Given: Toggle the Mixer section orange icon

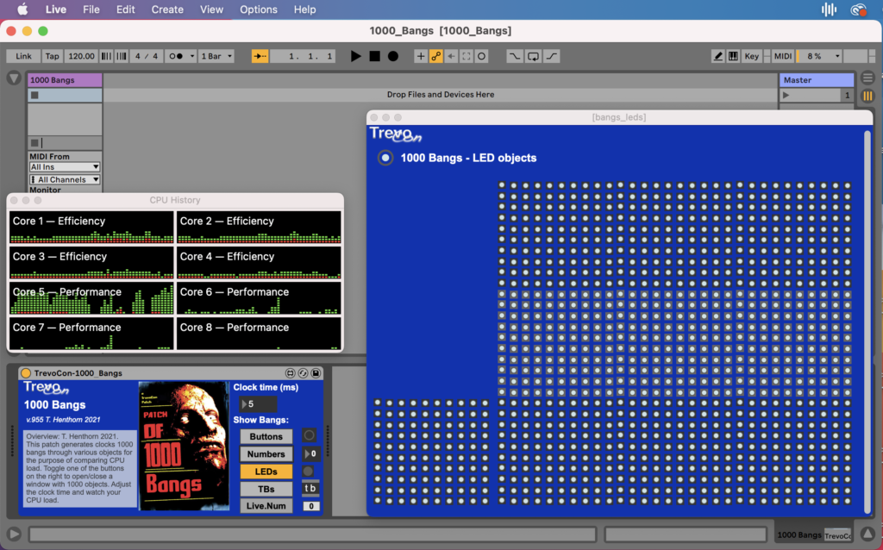Looking at the screenshot, I should point(867,96).
